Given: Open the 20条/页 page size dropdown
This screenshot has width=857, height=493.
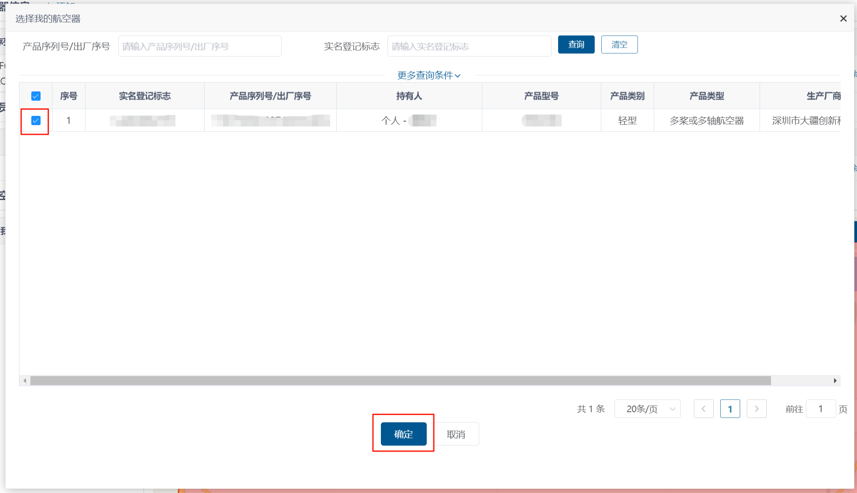Looking at the screenshot, I should point(647,409).
